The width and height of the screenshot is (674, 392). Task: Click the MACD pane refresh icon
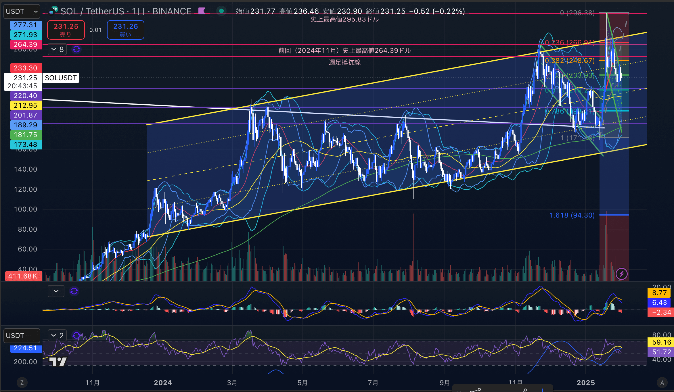click(74, 291)
